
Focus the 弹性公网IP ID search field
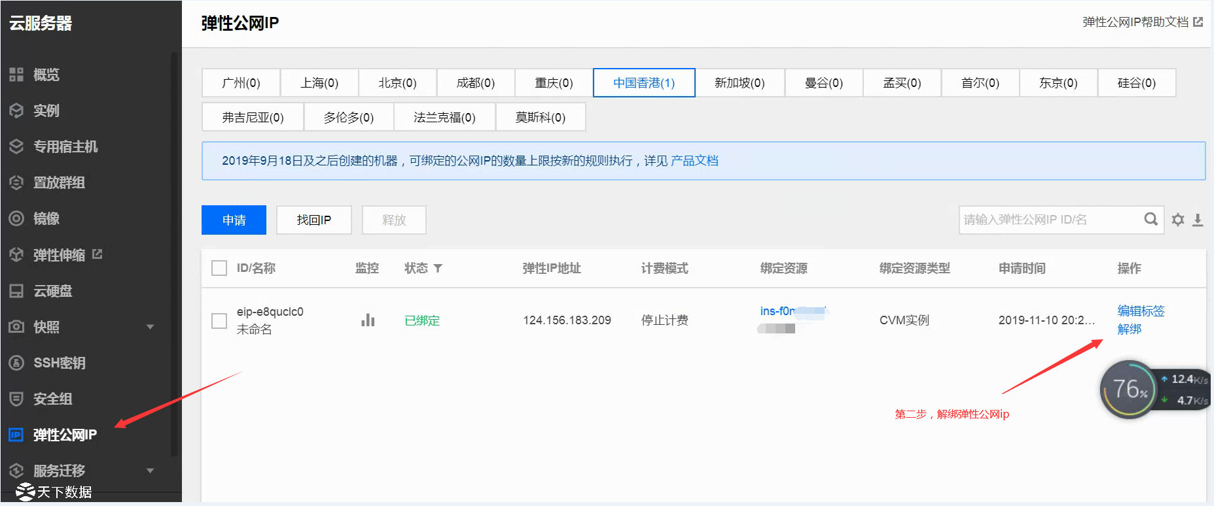pyautogui.click(x=1050, y=220)
